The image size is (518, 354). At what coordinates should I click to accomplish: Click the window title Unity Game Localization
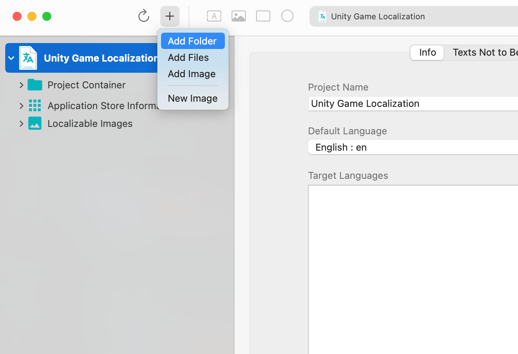(x=378, y=16)
